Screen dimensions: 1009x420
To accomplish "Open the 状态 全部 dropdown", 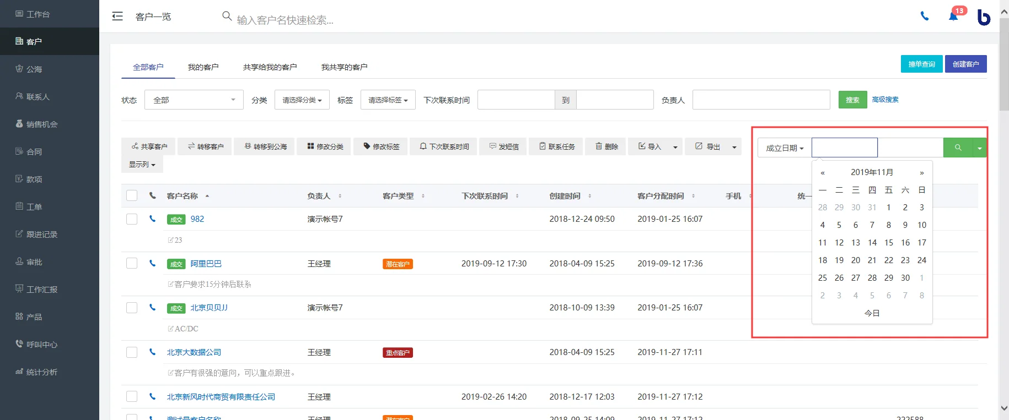I will coord(194,100).
